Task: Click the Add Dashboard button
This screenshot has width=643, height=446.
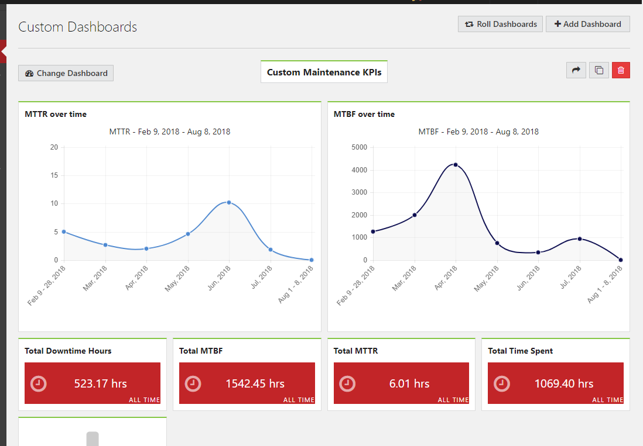Action: coord(587,24)
